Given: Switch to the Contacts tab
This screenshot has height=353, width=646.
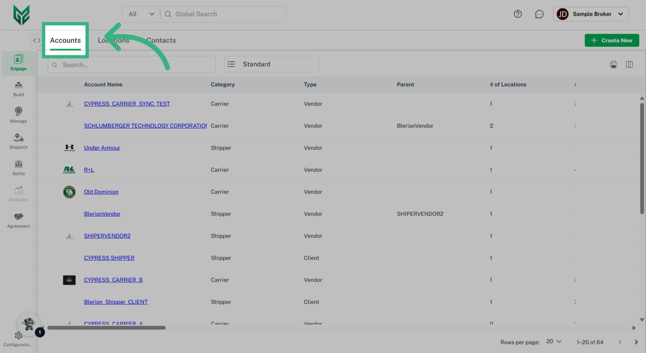Looking at the screenshot, I should 161,40.
